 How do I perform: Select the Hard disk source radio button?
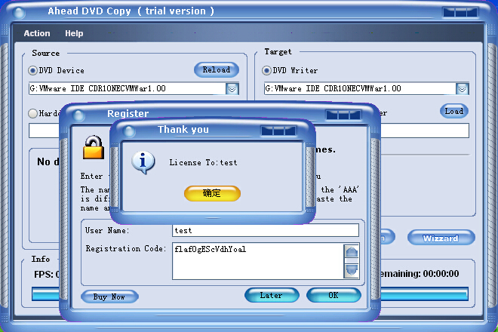(x=32, y=113)
